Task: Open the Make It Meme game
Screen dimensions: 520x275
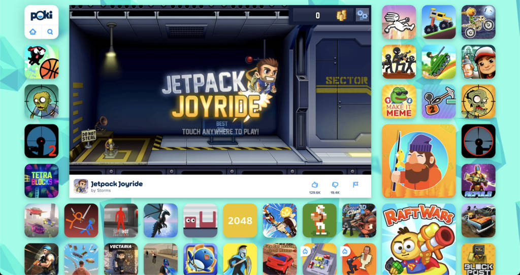Action: [x=399, y=101]
